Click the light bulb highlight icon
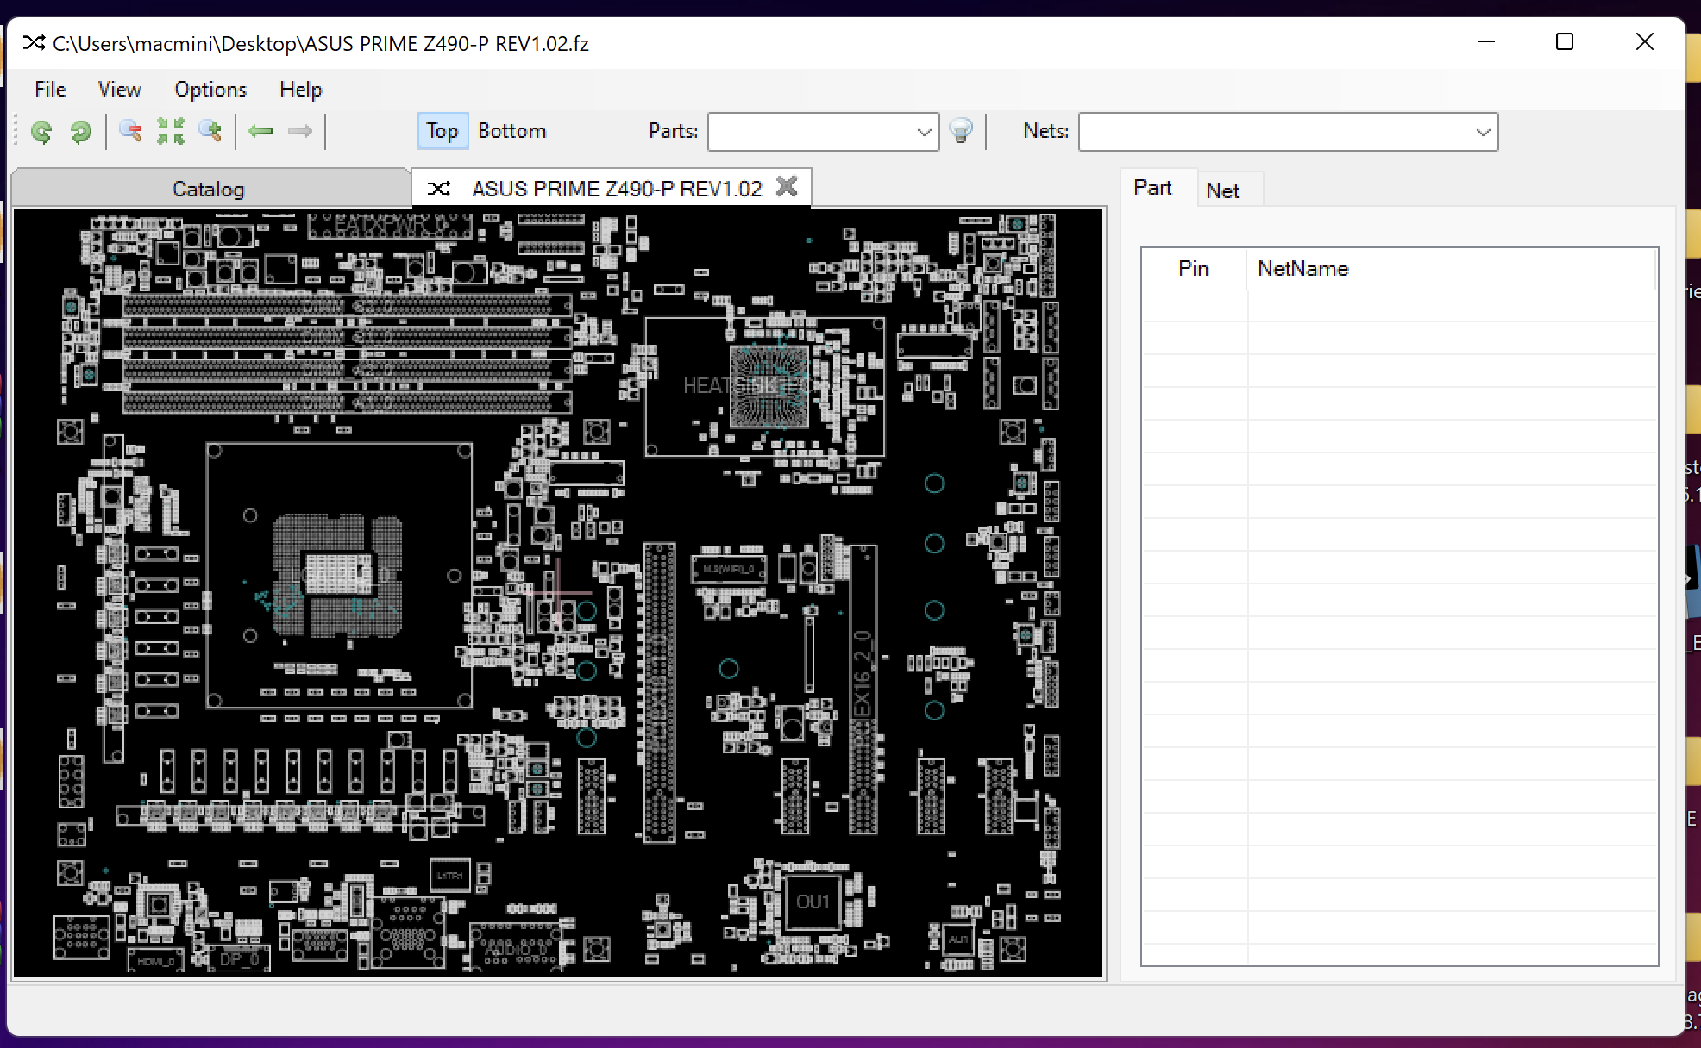Screen dimensions: 1701x1048 [x=960, y=131]
